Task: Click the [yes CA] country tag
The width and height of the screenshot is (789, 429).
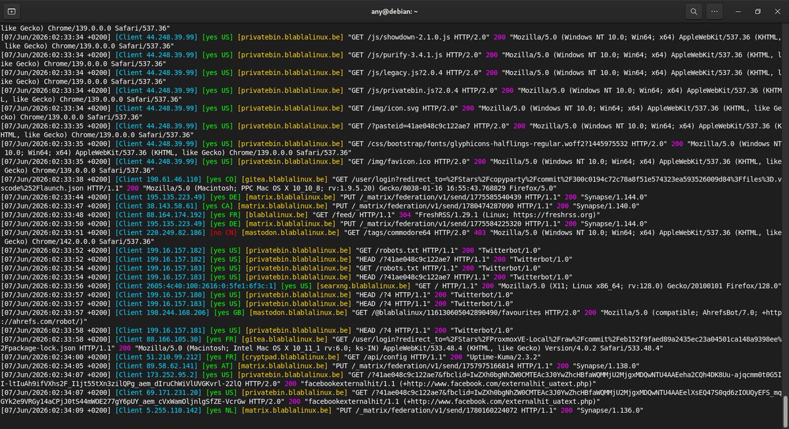Action: [218, 206]
